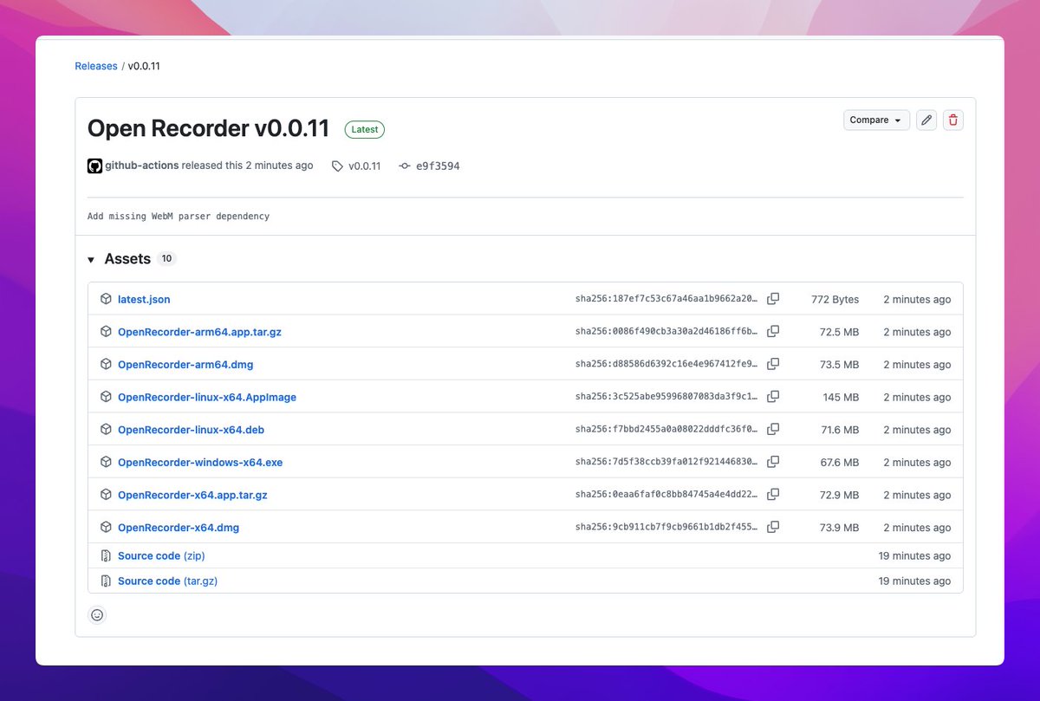This screenshot has width=1040, height=701.
Task: Download Source code (zip)
Action: click(x=161, y=555)
